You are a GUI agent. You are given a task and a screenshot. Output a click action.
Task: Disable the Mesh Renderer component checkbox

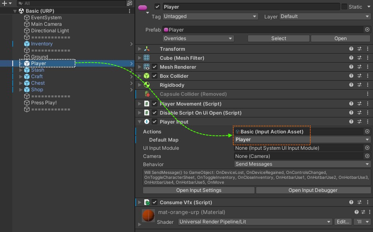point(155,67)
